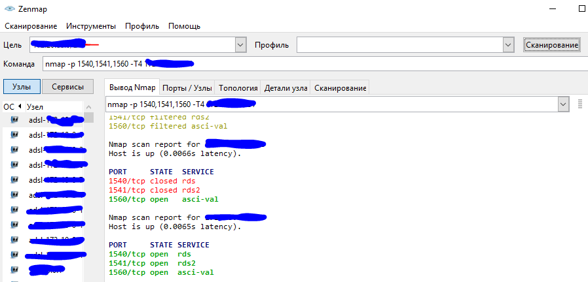The width and height of the screenshot is (588, 282).
Task: Click the empty Профиль combo box field
Action: coord(400,45)
